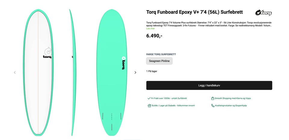Expand the description with Les mer
This screenshot has height=140, width=289.
151,28
